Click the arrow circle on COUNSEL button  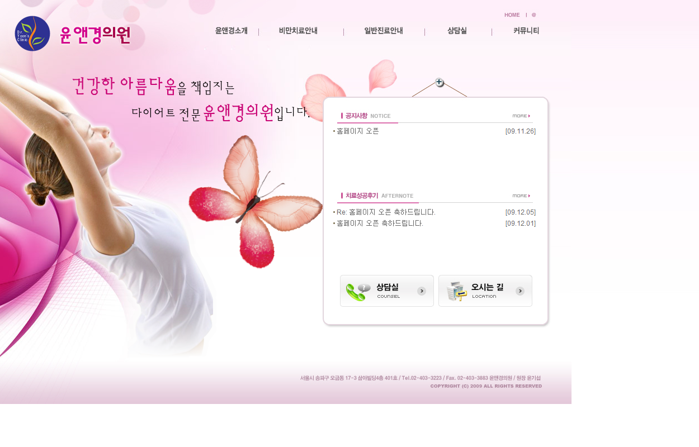[x=422, y=291]
